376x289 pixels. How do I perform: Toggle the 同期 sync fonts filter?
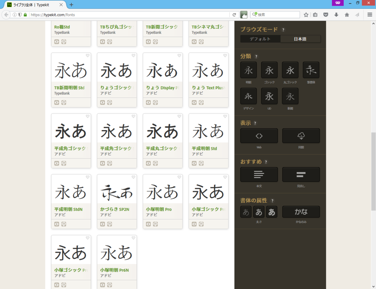pyautogui.click(x=301, y=136)
